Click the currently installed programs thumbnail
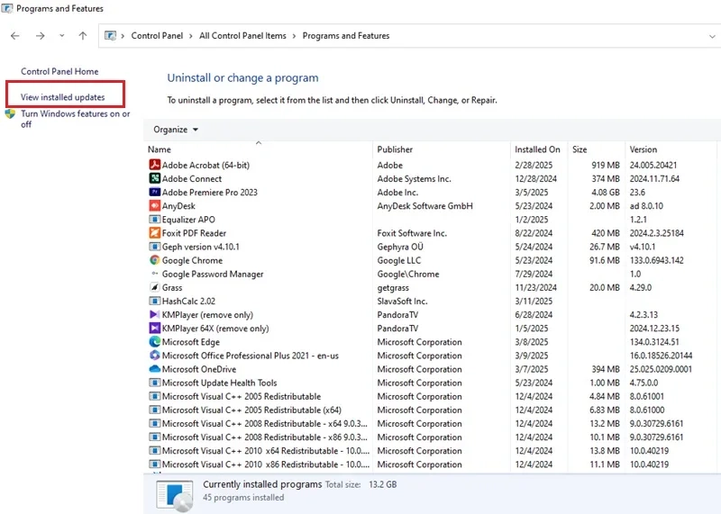The height and width of the screenshot is (514, 721). (x=174, y=495)
